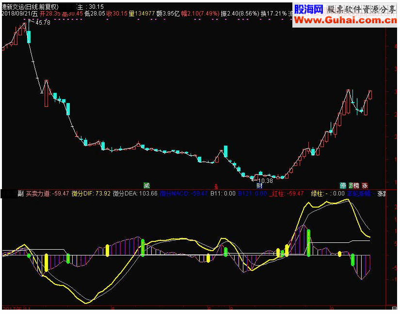Click the 微分DEA: 103.66 label
This screenshot has width=400, height=314.
(135, 194)
